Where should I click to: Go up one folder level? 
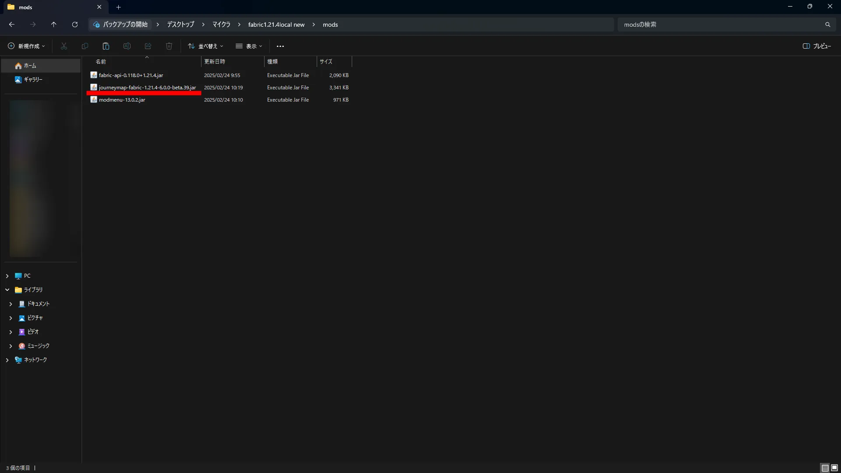tap(54, 25)
